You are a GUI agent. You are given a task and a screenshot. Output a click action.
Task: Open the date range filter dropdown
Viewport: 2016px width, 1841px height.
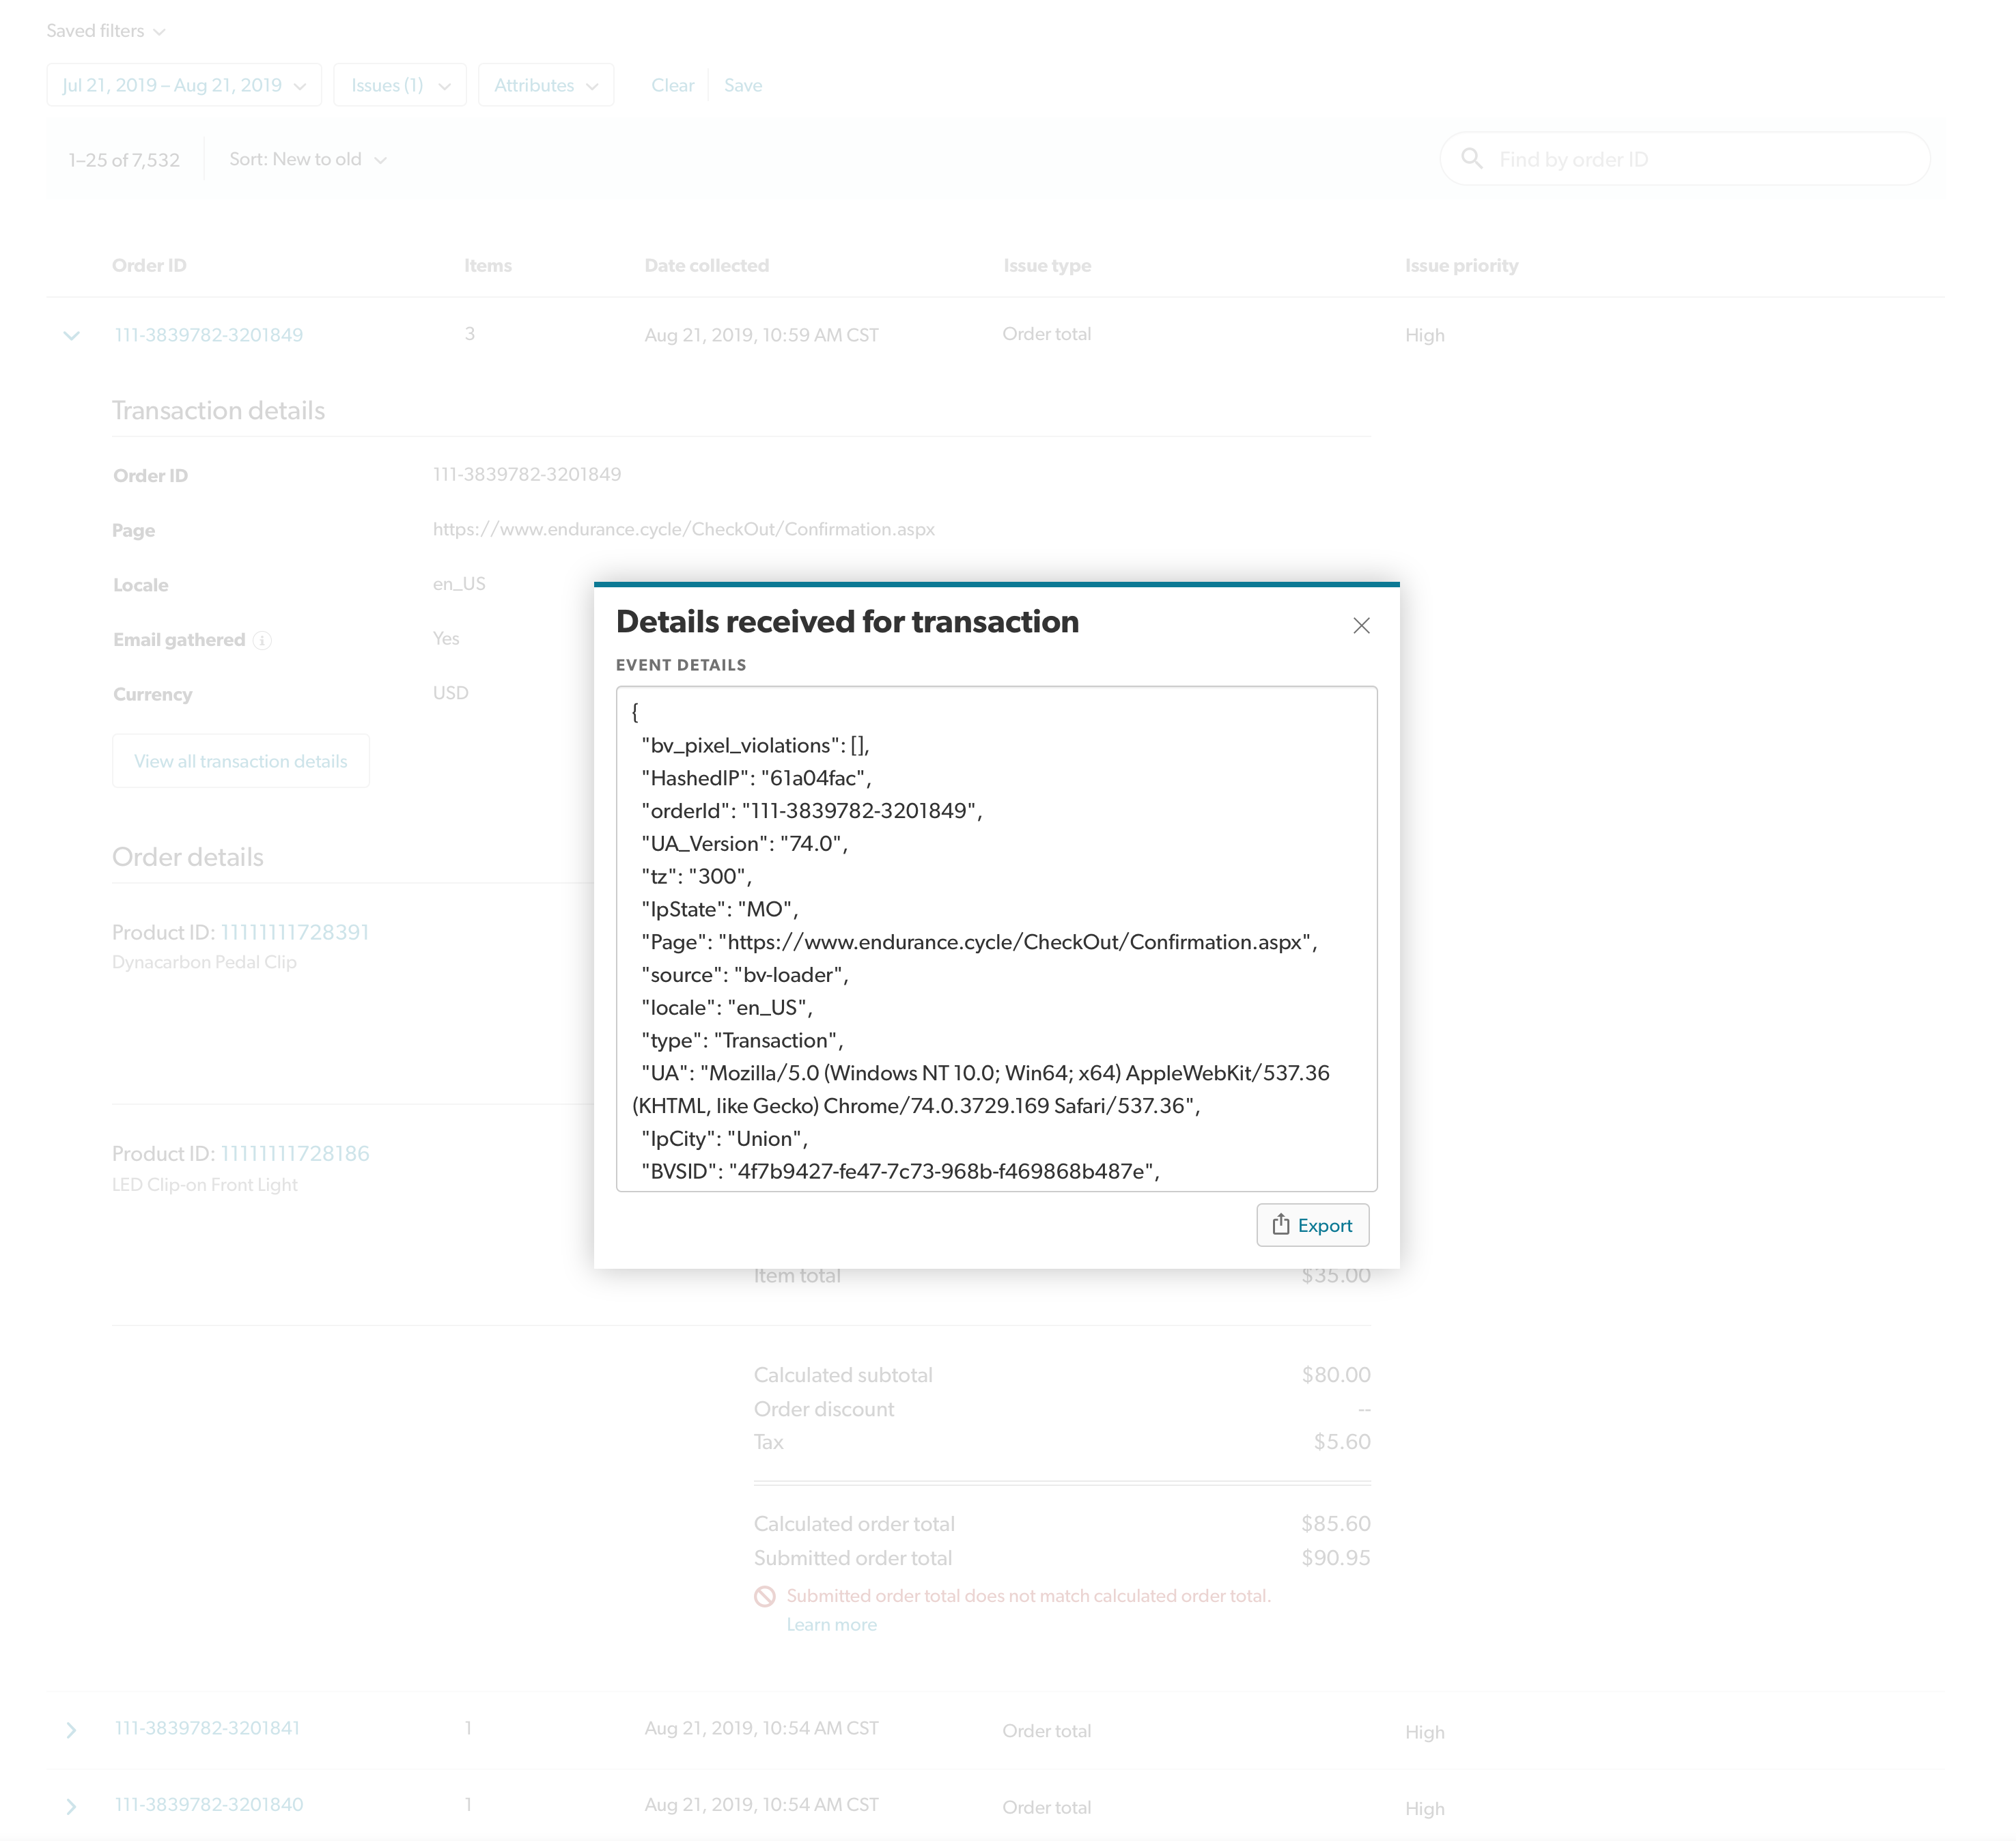pos(184,86)
